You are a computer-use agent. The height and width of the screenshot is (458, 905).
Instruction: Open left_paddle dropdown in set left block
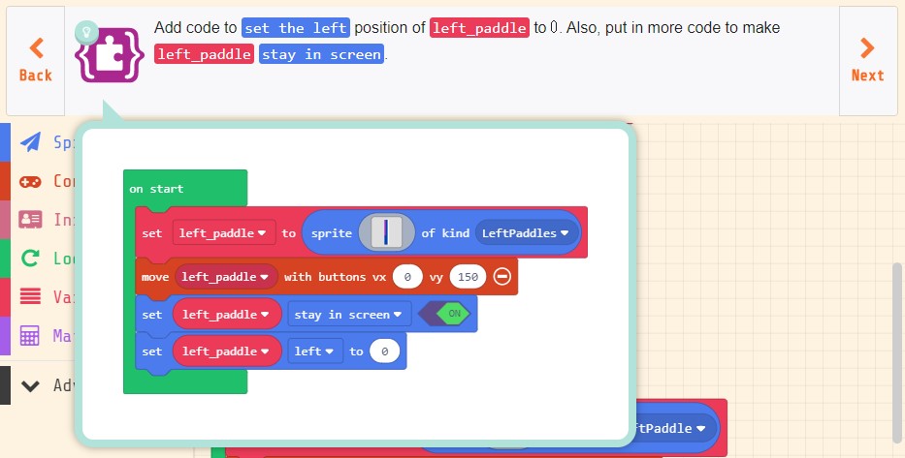(226, 351)
